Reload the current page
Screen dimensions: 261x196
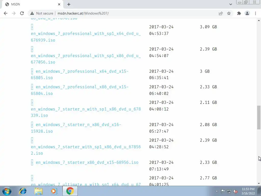[x=22, y=13]
